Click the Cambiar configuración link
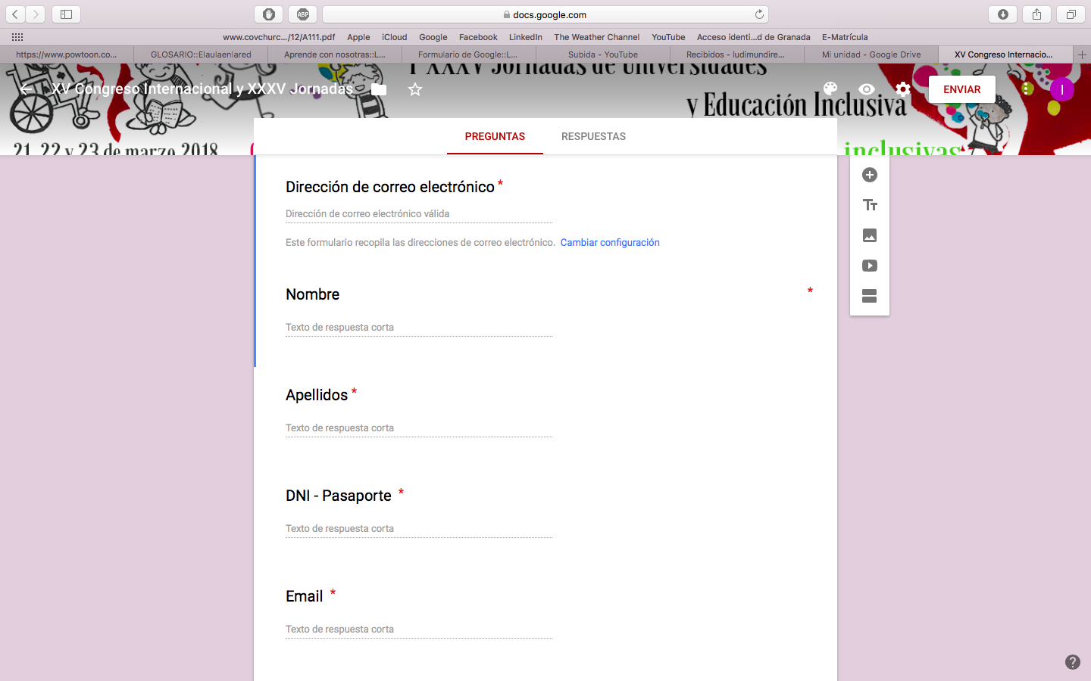This screenshot has width=1091, height=681. click(610, 242)
